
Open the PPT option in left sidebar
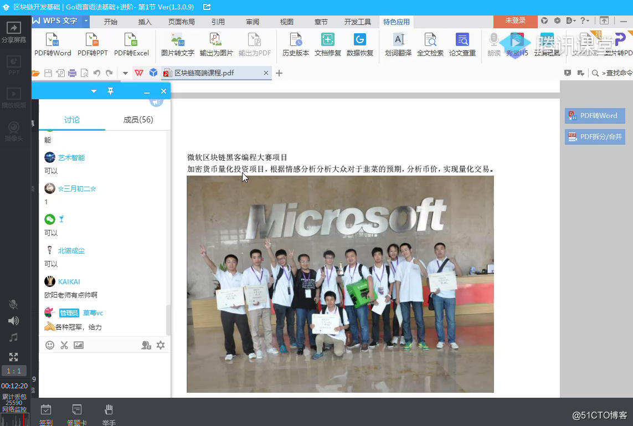[14, 65]
